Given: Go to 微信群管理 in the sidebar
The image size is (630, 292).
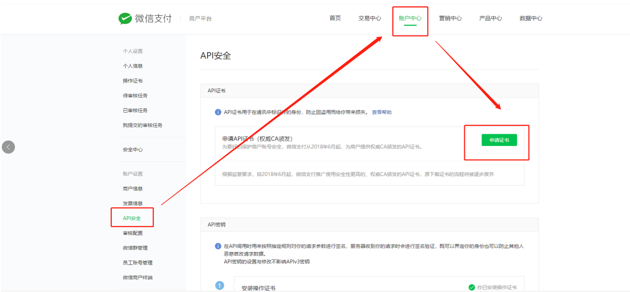Looking at the screenshot, I should (135, 248).
